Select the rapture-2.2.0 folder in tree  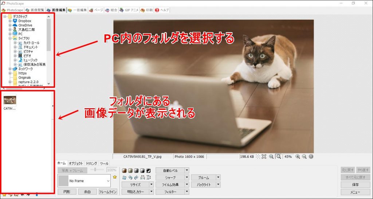point(28,82)
